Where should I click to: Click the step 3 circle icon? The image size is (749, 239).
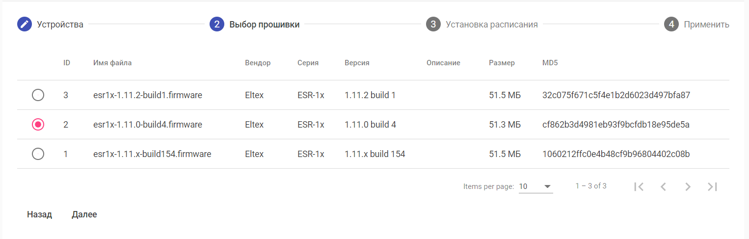click(x=433, y=24)
